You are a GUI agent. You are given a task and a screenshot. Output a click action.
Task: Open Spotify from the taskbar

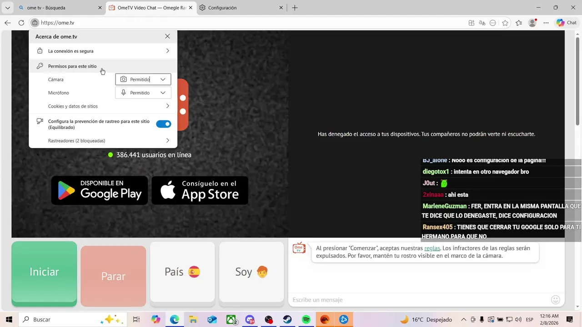[x=306, y=320]
